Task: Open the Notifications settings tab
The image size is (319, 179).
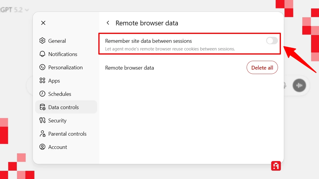Action: pyautogui.click(x=63, y=54)
